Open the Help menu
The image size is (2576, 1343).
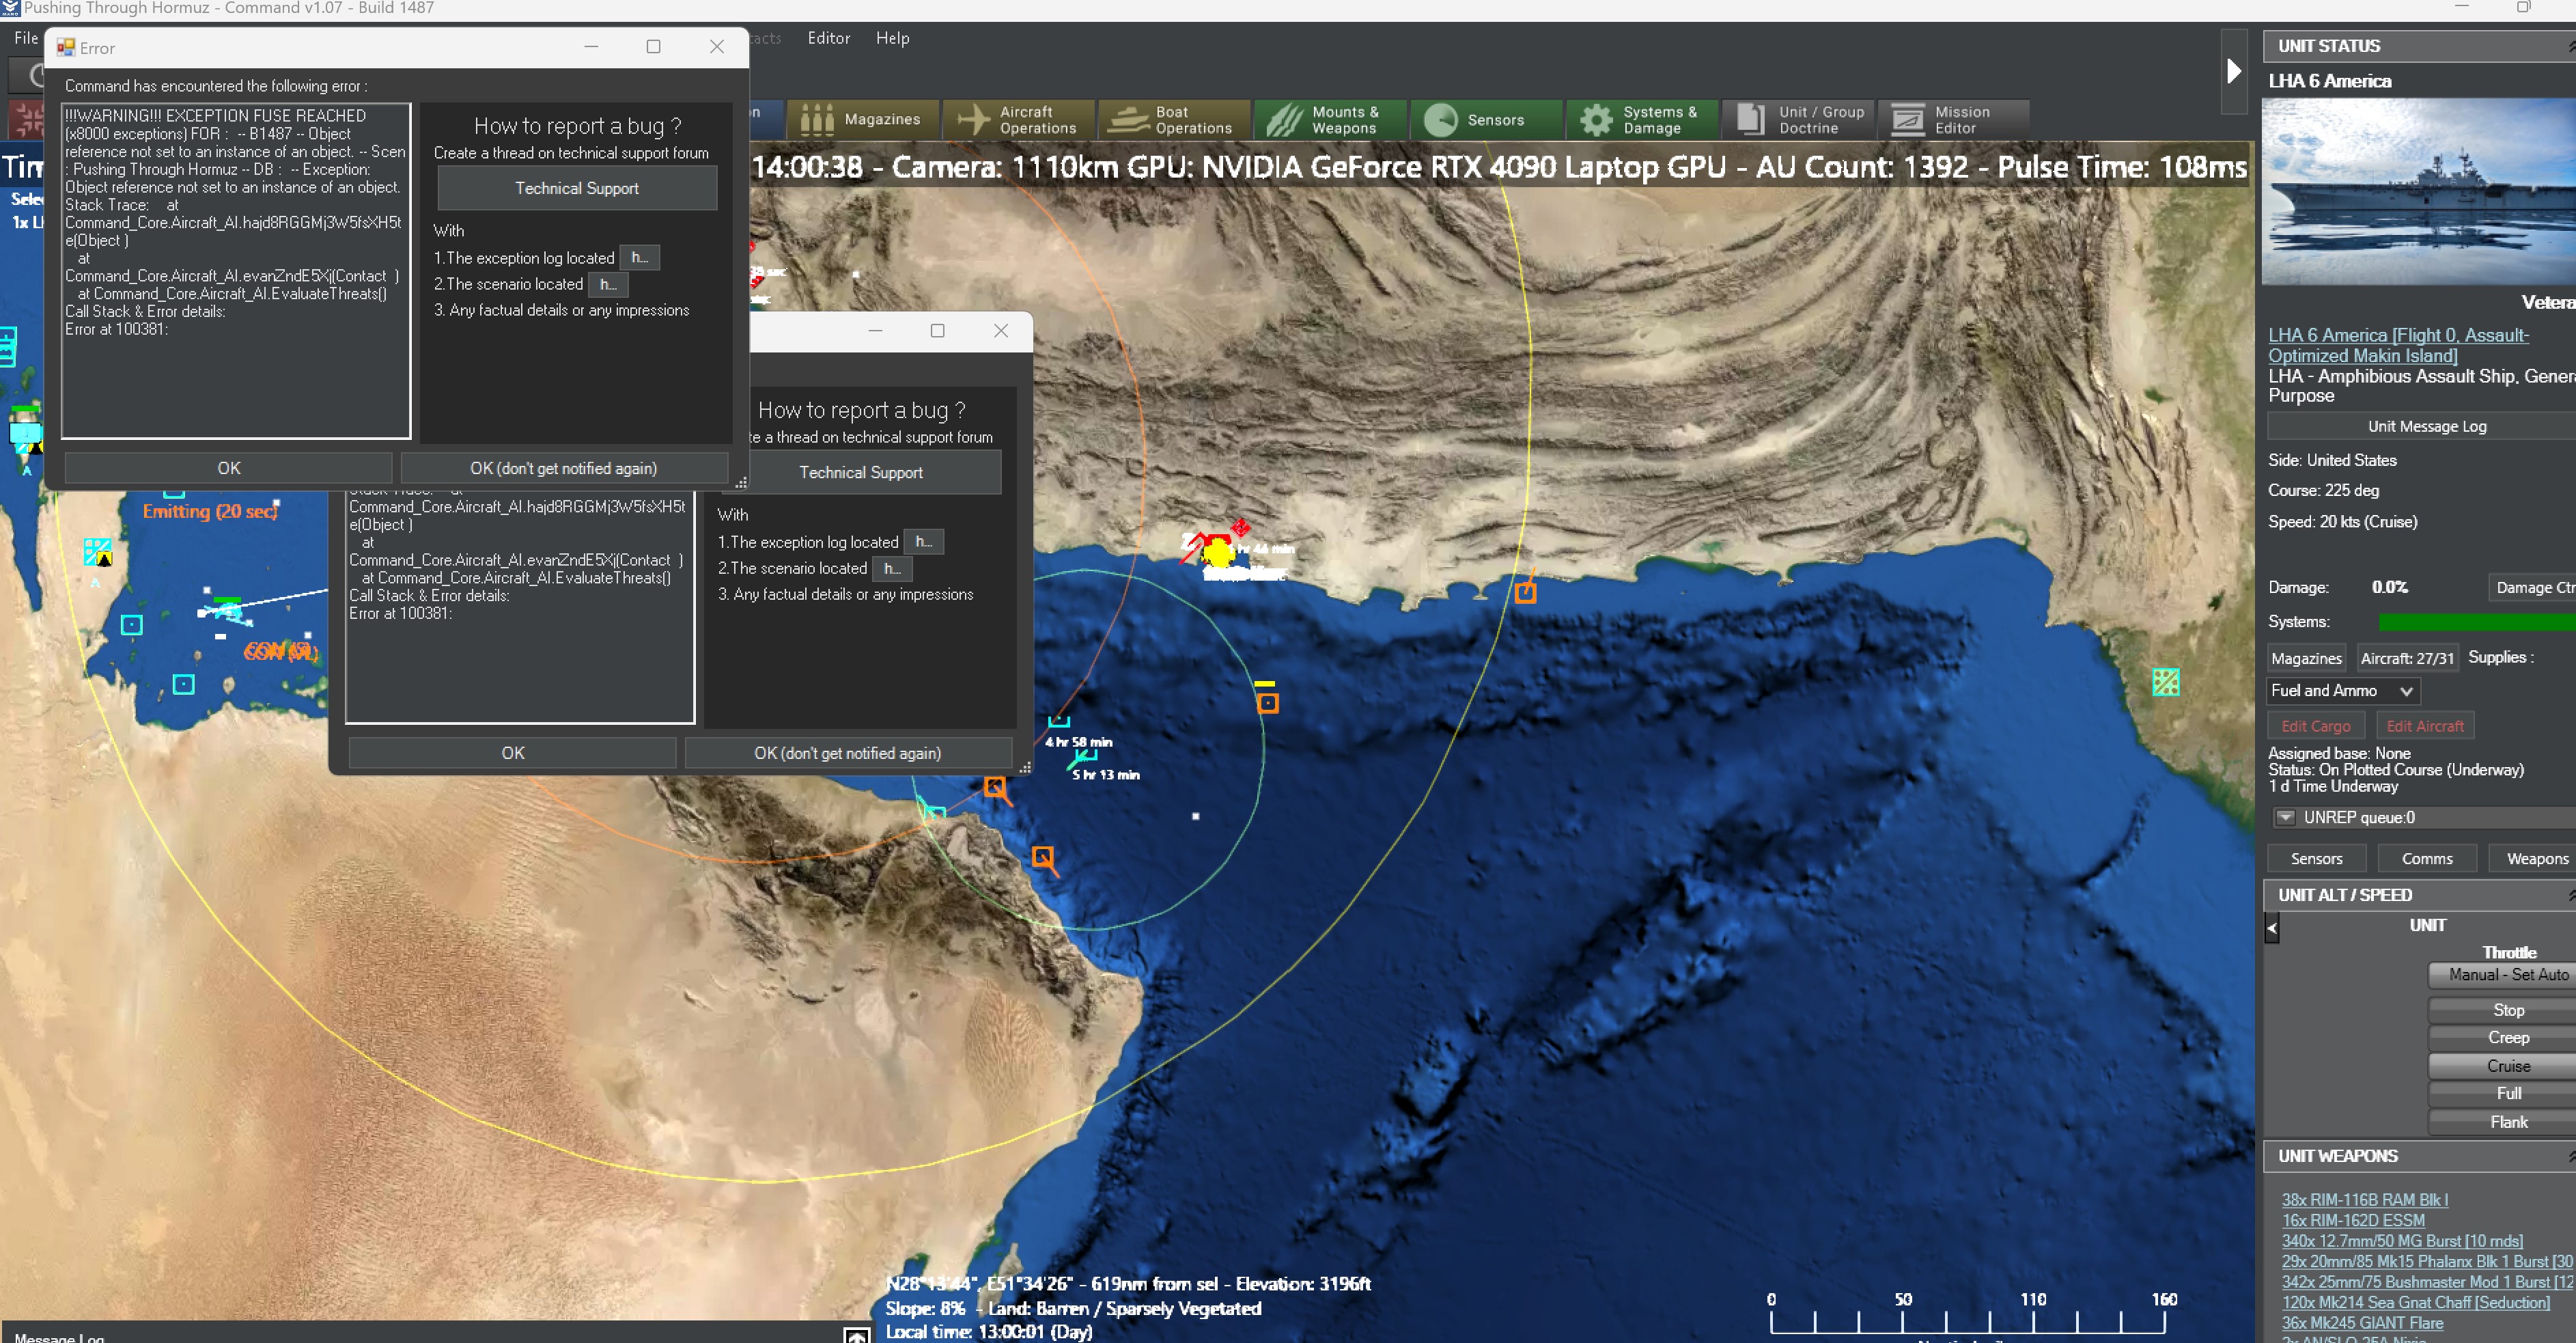(892, 38)
